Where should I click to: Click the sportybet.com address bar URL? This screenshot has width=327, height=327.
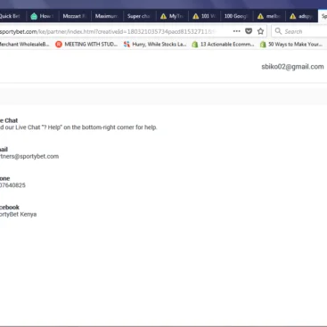pos(107,31)
